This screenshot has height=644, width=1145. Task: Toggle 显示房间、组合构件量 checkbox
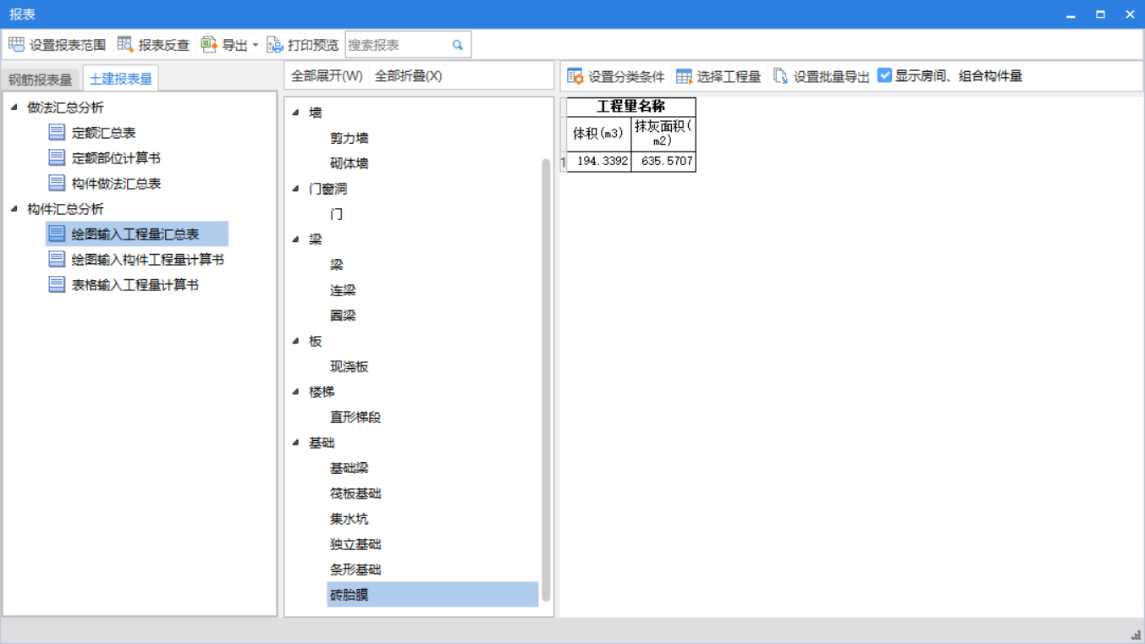pos(884,75)
